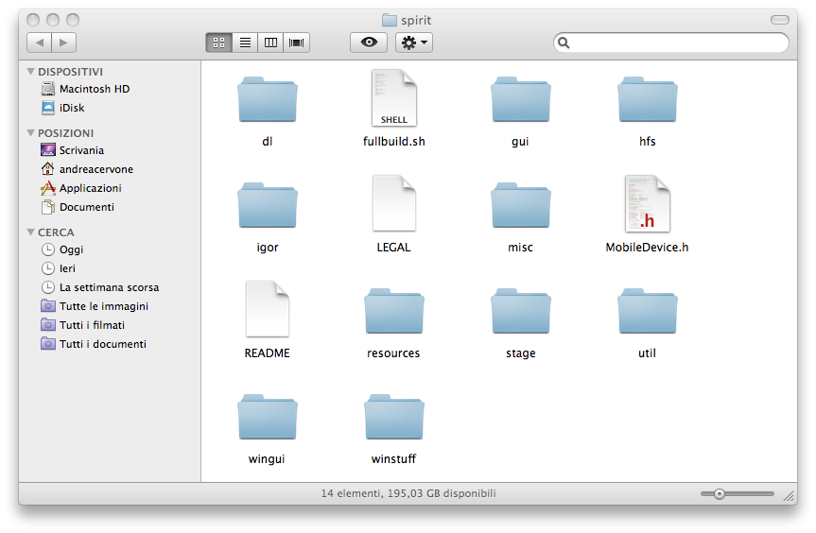This screenshot has height=533, width=816.
Task: Open the README file
Action: [267, 309]
